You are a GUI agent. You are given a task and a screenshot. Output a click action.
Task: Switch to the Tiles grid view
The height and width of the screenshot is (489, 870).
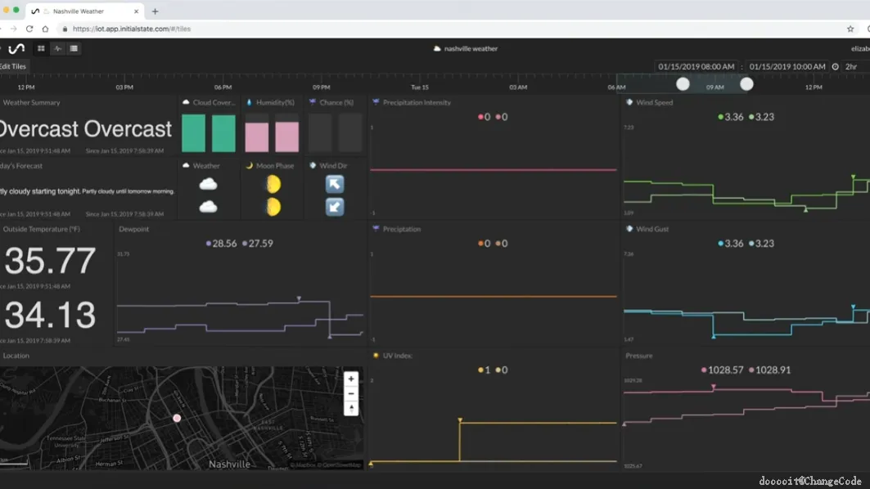coord(41,49)
